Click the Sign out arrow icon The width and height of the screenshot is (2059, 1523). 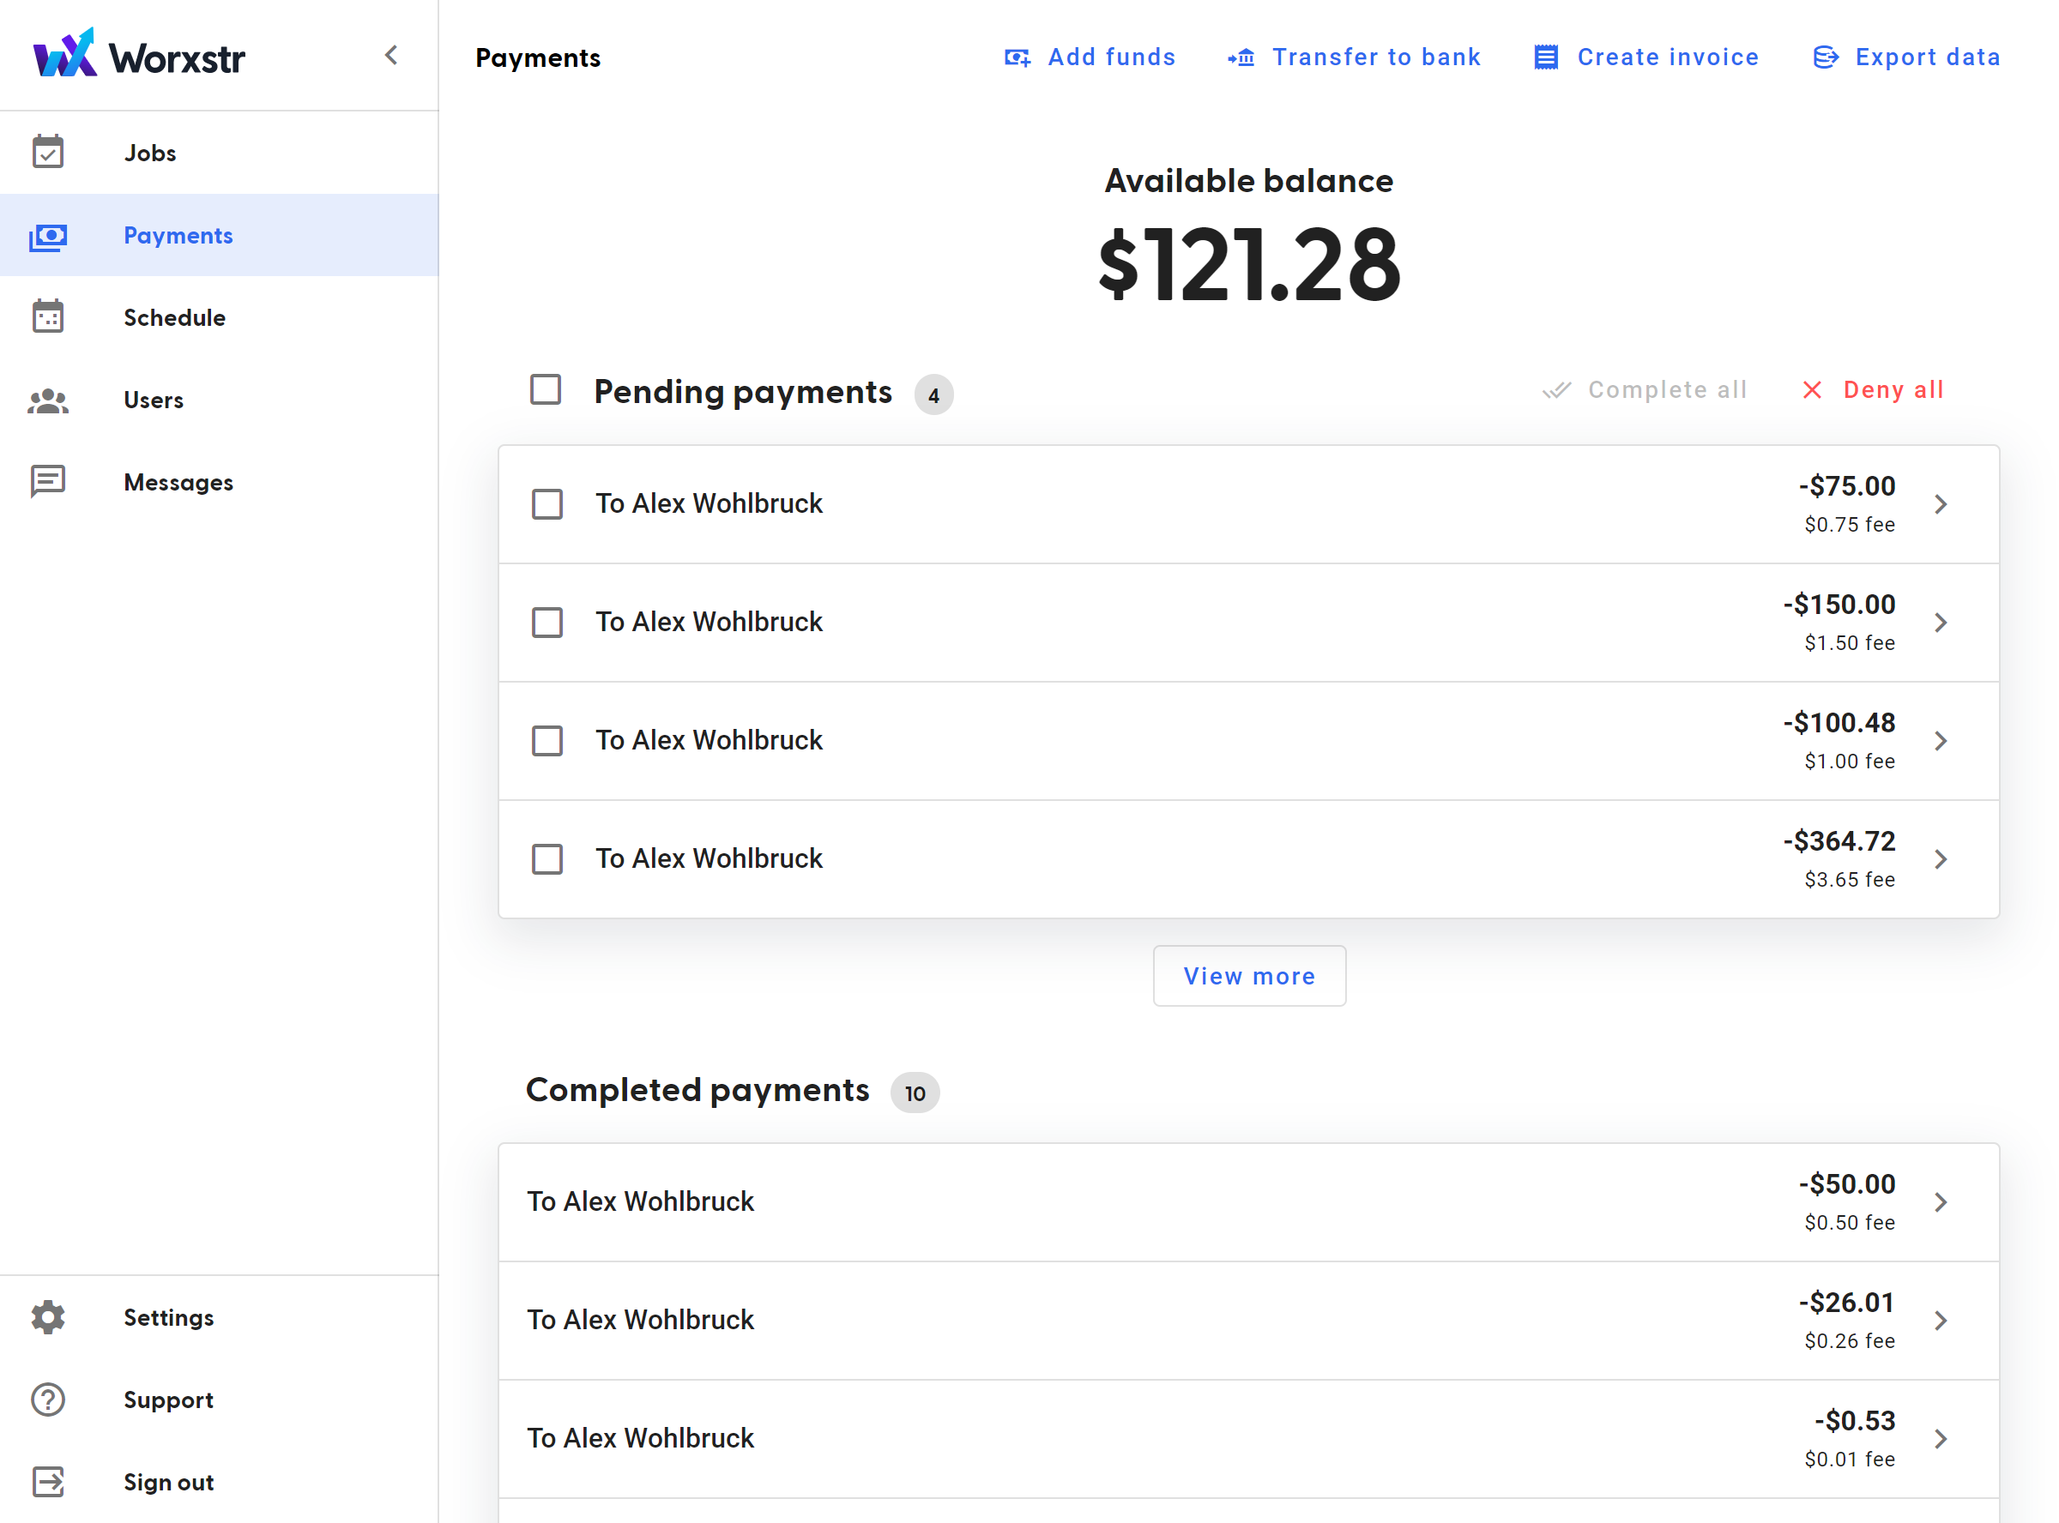coord(48,1482)
